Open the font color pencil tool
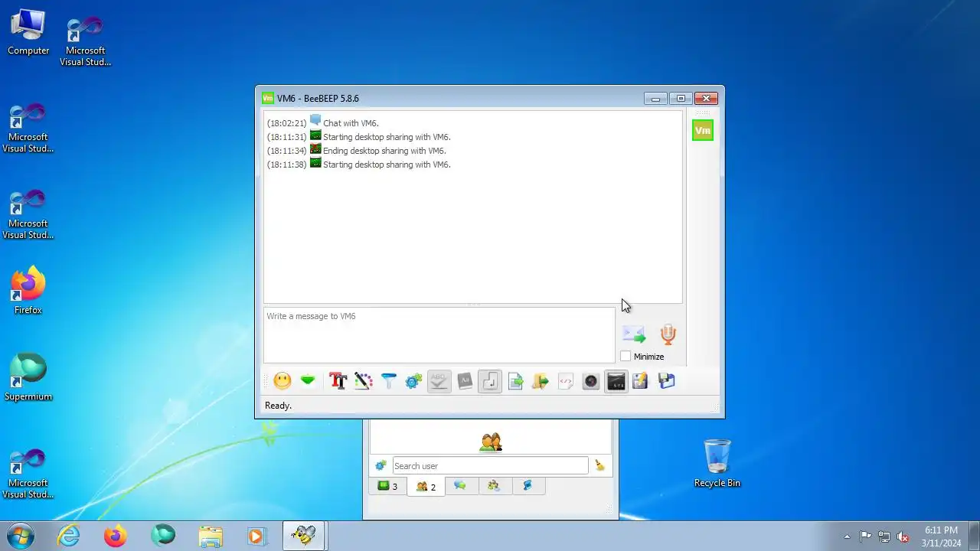The width and height of the screenshot is (980, 551). pyautogui.click(x=364, y=380)
